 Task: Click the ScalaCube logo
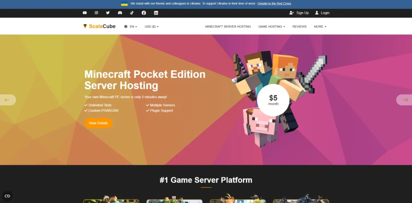click(99, 26)
